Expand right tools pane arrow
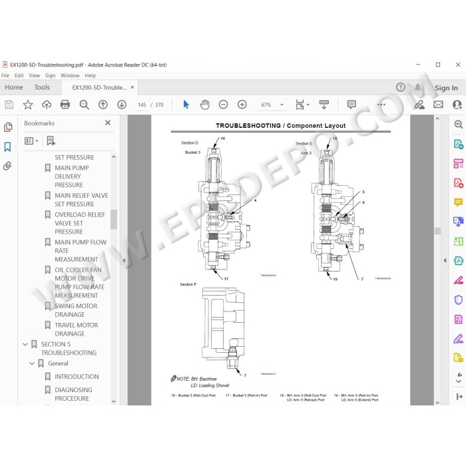466x466 pixels. [445, 260]
